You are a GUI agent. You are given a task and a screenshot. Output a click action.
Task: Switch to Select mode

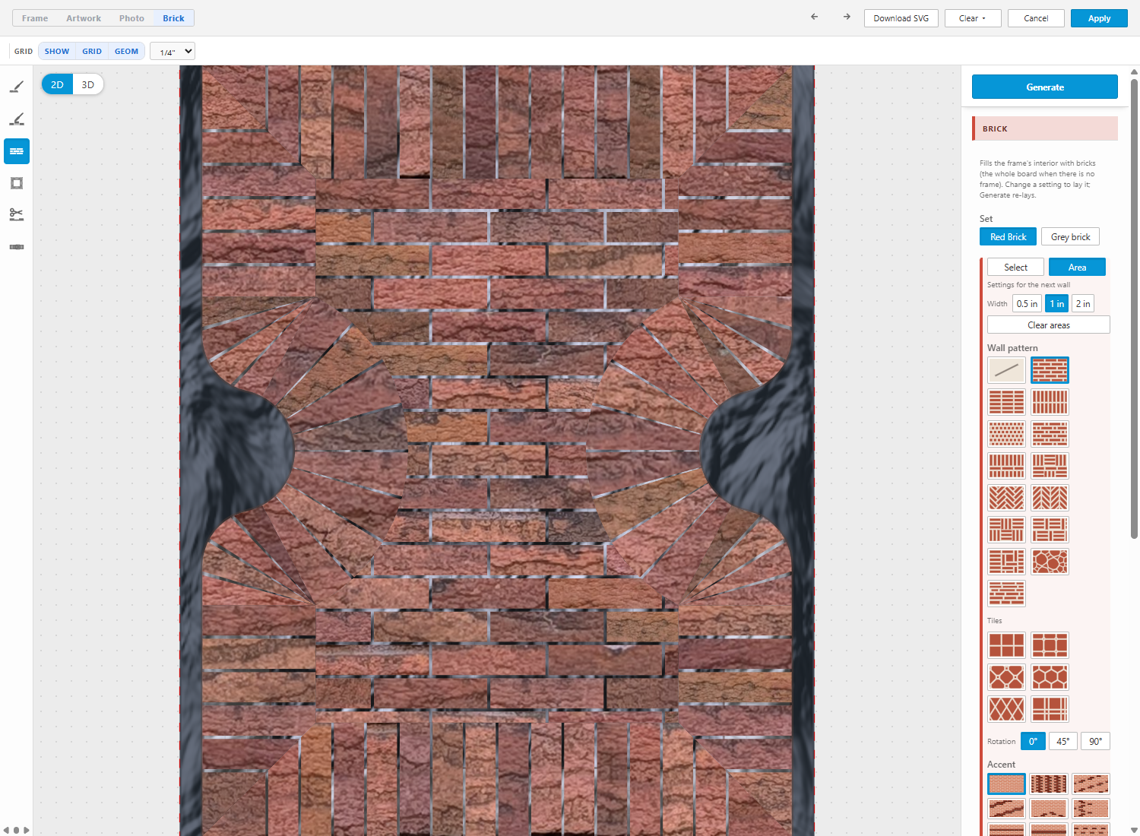click(x=1015, y=268)
